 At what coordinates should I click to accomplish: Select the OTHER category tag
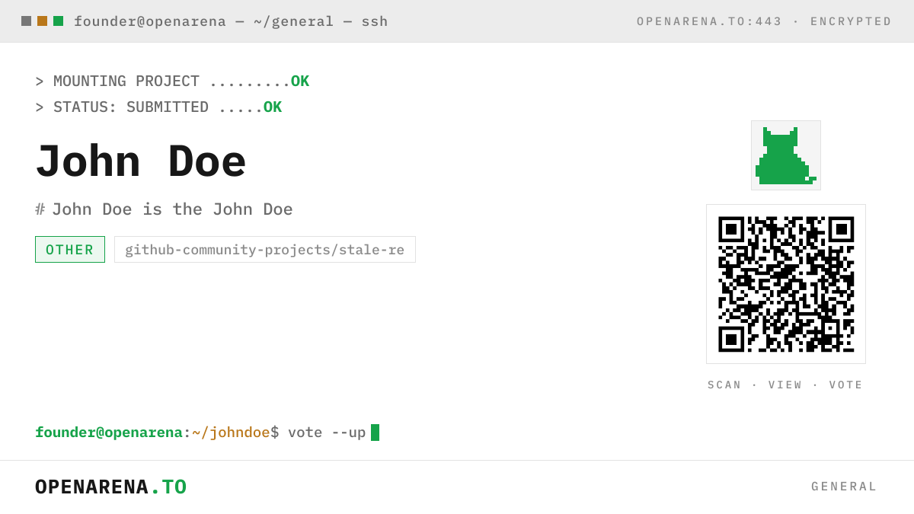(x=70, y=250)
